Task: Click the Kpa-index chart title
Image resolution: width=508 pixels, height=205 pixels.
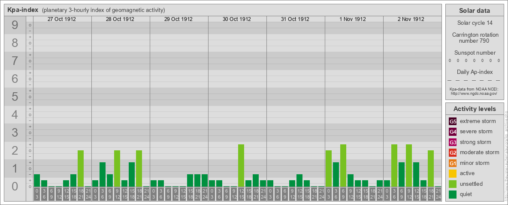Action: coord(23,10)
